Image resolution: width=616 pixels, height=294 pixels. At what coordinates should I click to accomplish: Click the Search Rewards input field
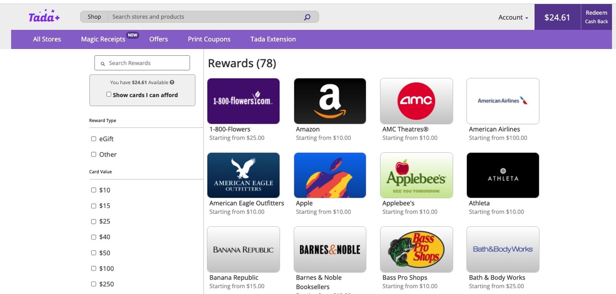coord(142,62)
